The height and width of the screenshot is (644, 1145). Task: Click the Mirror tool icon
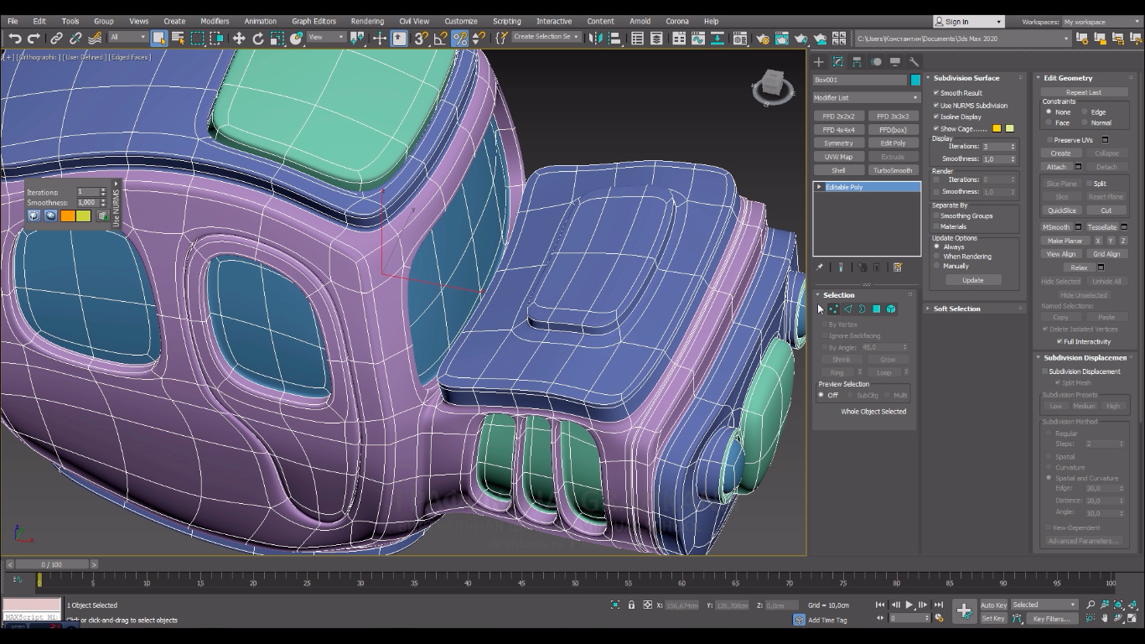(596, 38)
